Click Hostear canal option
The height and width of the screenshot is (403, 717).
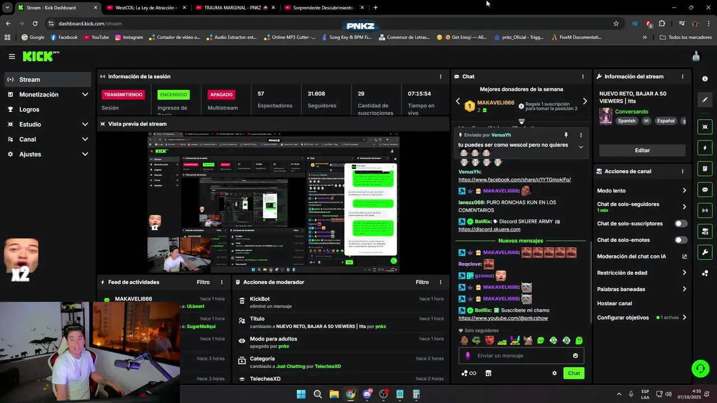tap(614, 303)
